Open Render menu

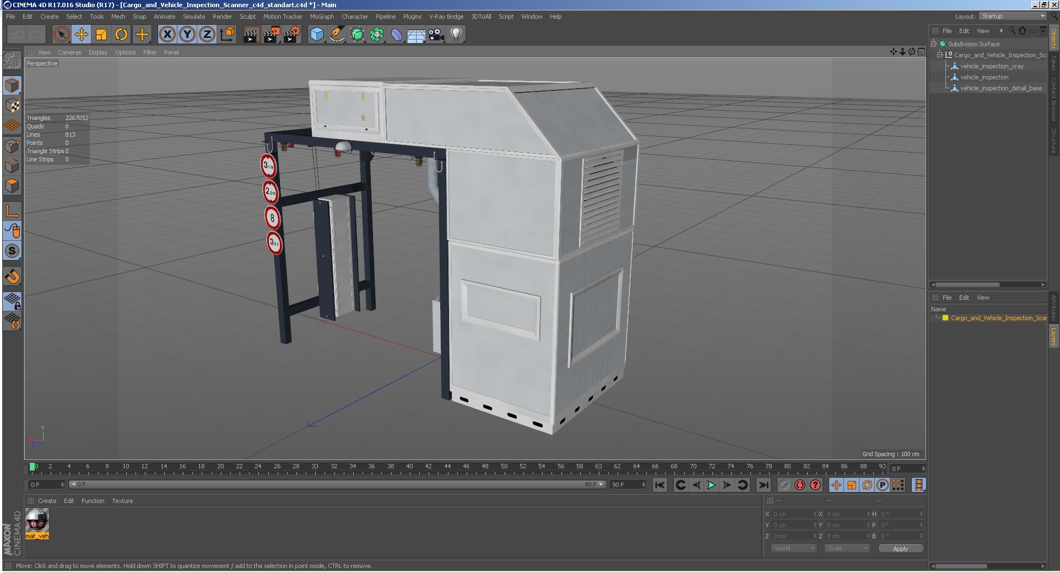point(222,17)
